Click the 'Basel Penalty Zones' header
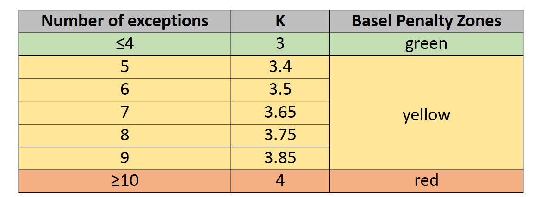The width and height of the screenshot is (534, 197). pyautogui.click(x=426, y=21)
